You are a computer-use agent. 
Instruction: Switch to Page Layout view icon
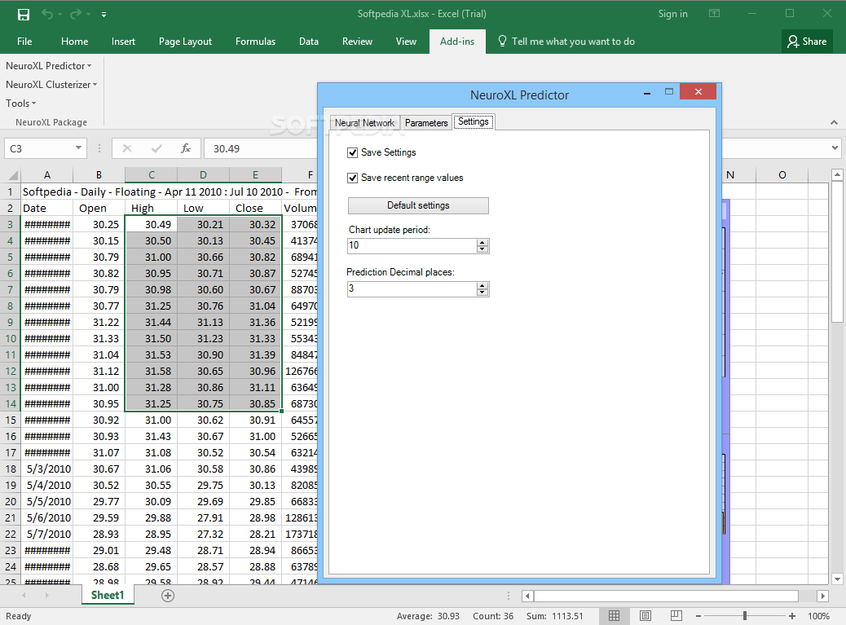pos(646,616)
